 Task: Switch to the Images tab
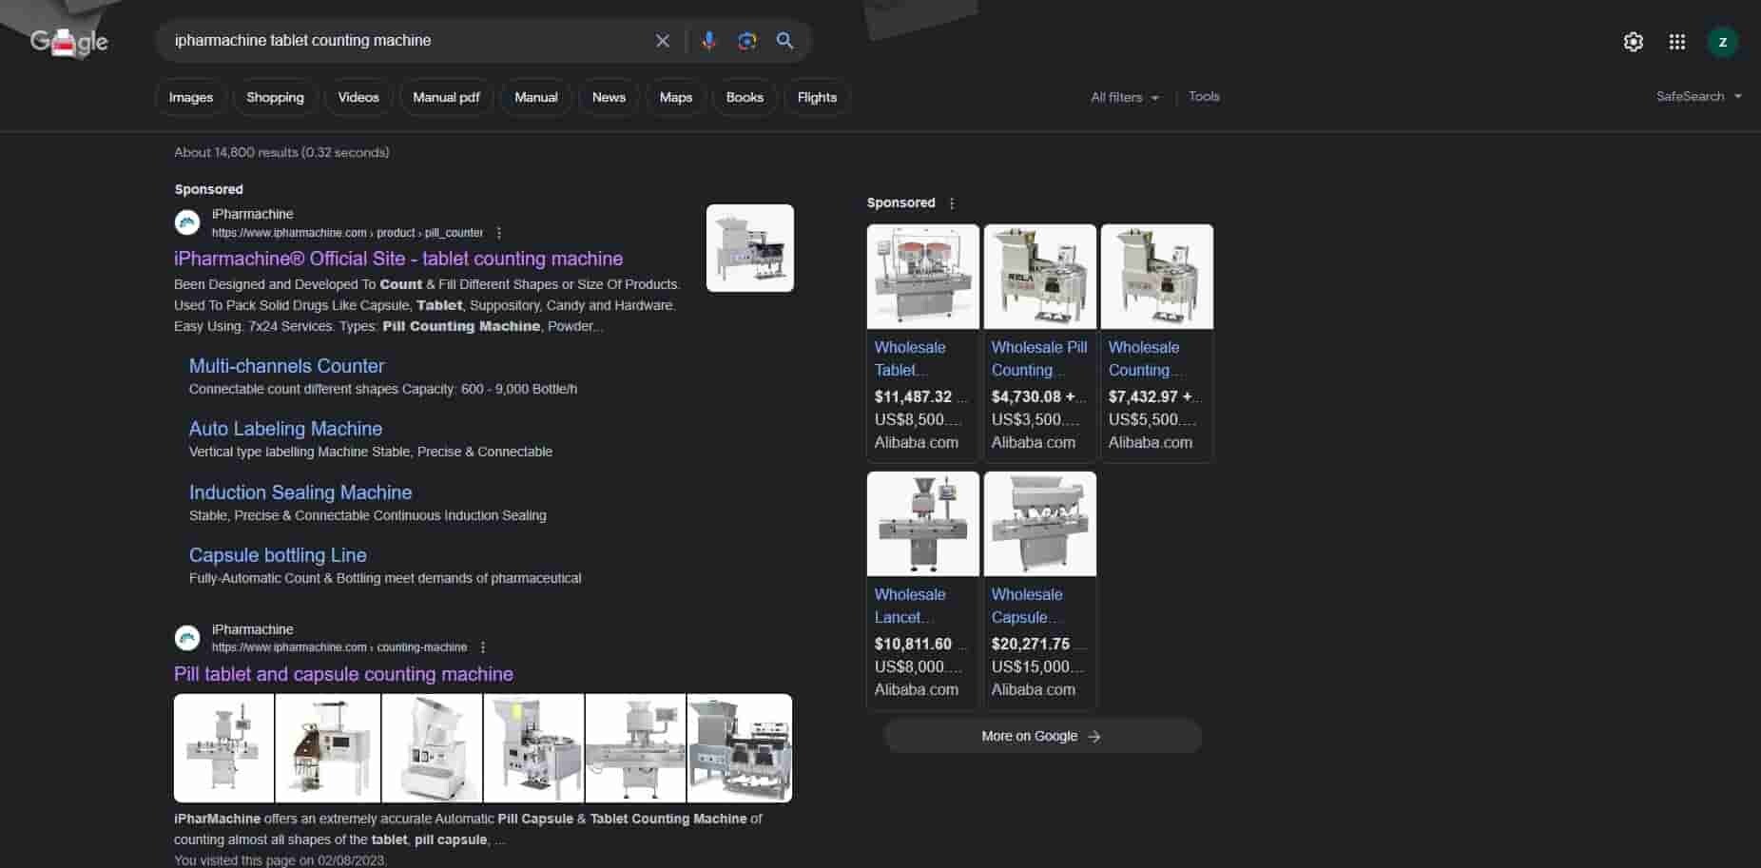pyautogui.click(x=191, y=97)
